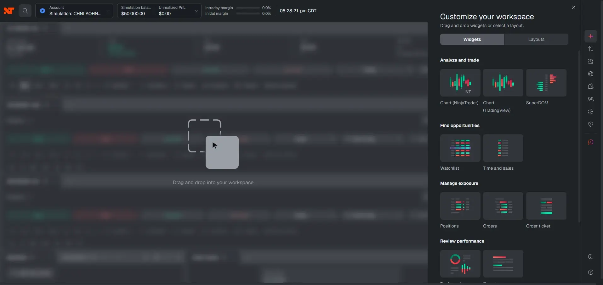The image size is (603, 285).
Task: Open the alarm clock alerts icon
Action: [x=590, y=61]
